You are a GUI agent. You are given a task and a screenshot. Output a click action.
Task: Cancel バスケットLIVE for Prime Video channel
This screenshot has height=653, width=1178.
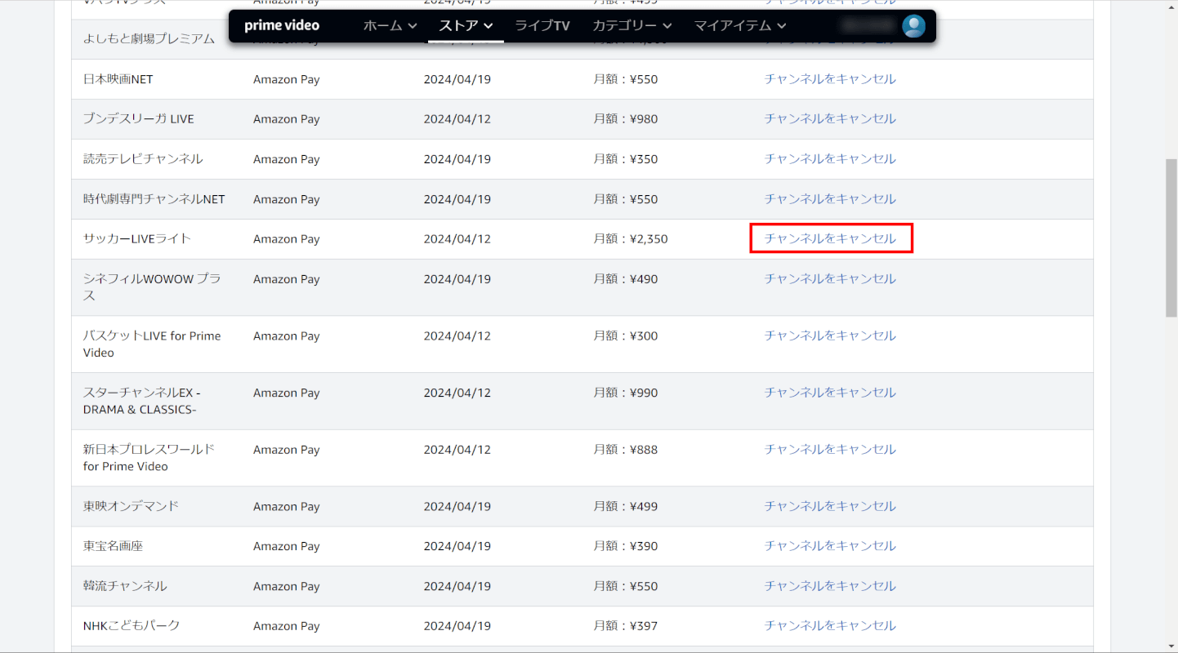click(830, 336)
